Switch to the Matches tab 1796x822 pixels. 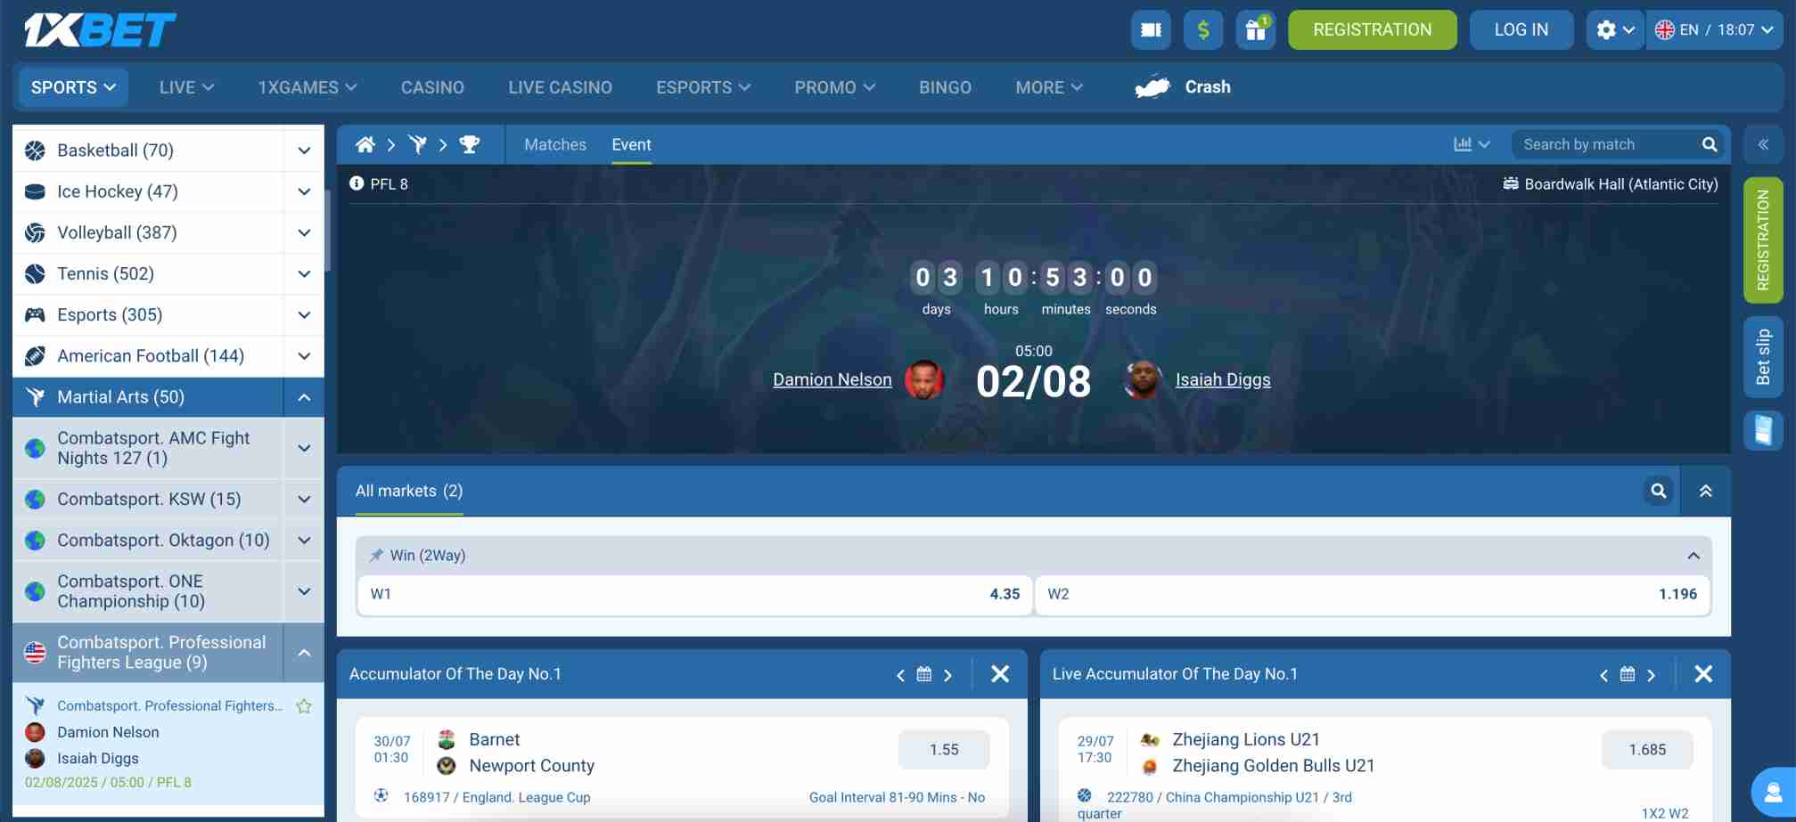coord(555,144)
